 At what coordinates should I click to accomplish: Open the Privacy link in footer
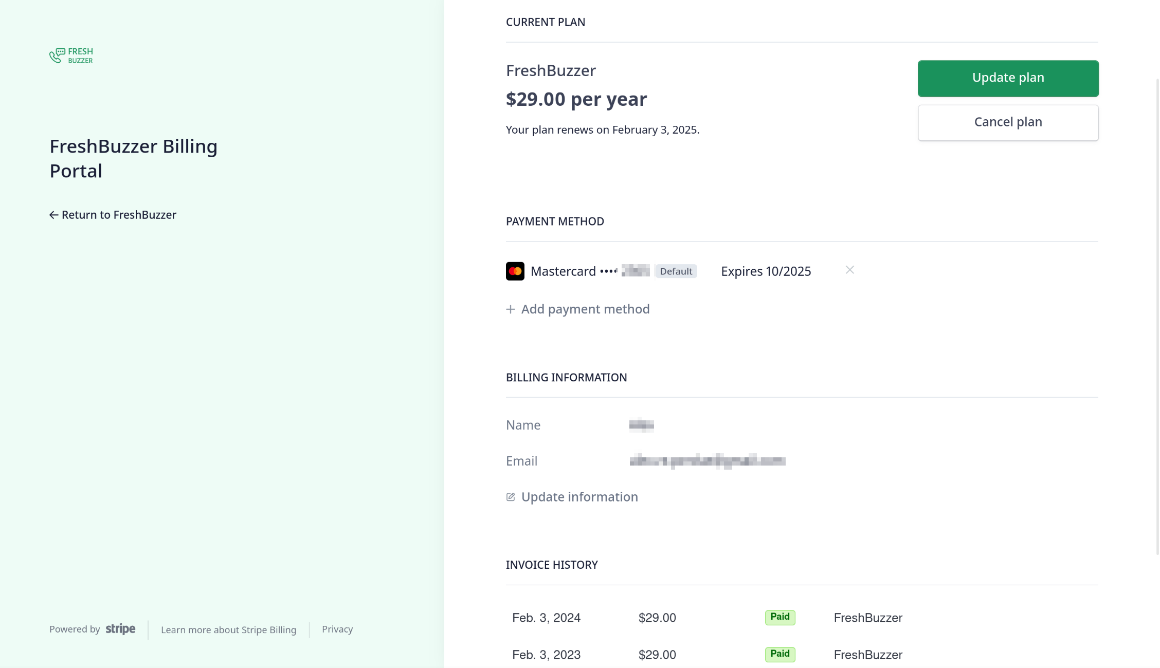pos(337,629)
